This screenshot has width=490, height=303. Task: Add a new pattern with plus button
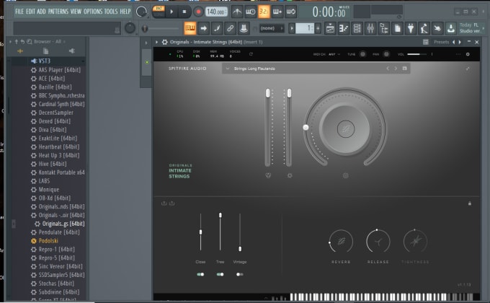(x=318, y=28)
